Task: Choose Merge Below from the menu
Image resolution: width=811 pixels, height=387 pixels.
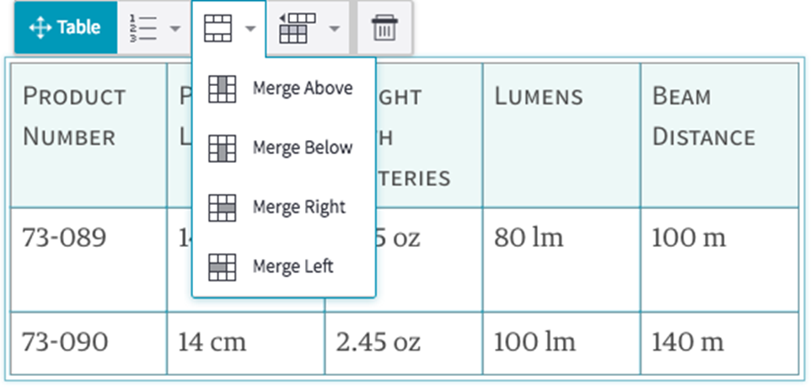Action: (x=302, y=148)
